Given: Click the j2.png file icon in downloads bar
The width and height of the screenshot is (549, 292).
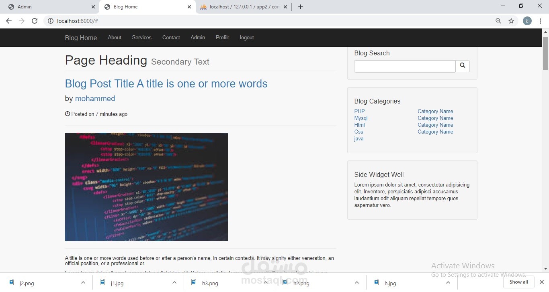Looking at the screenshot, I should (x=12, y=282).
